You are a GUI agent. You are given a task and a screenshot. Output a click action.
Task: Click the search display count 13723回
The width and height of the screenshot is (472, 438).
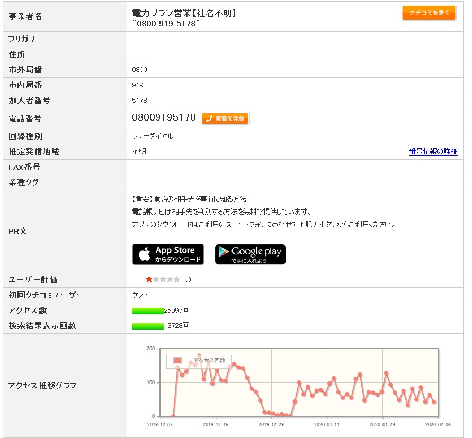click(x=177, y=325)
